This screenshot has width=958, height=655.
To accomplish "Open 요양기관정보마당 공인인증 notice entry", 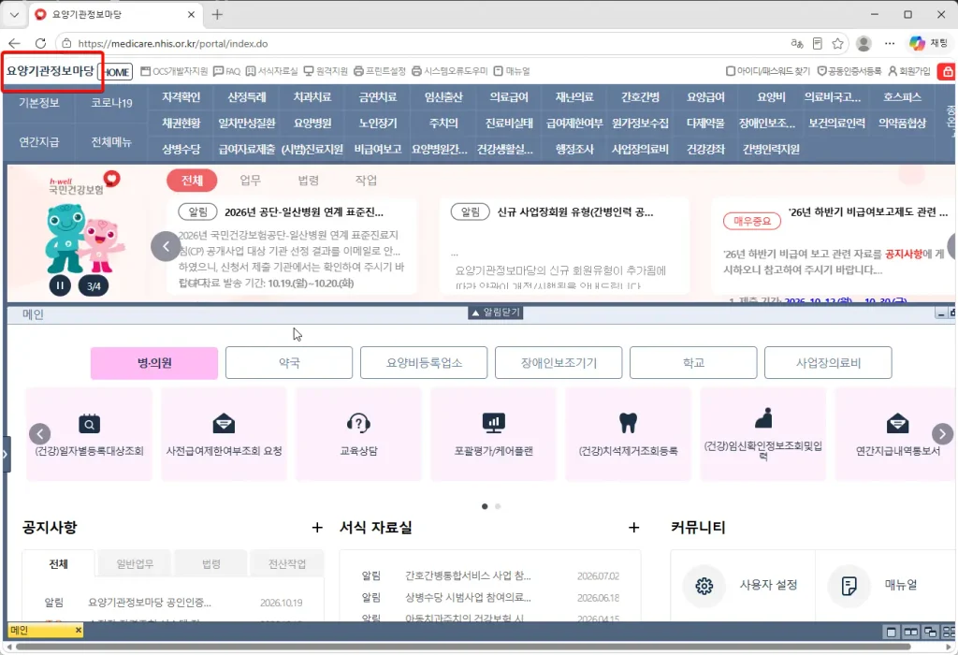I will coord(150,603).
